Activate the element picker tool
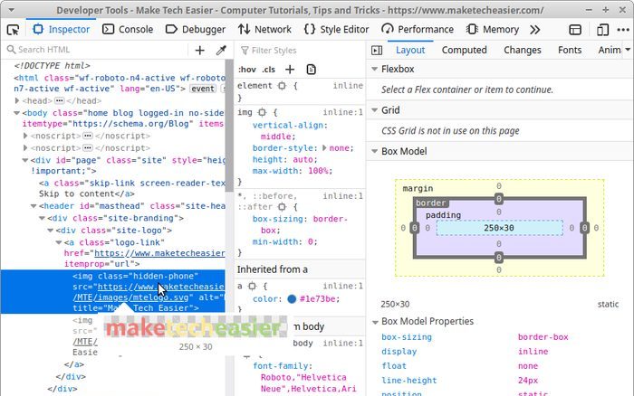The height and width of the screenshot is (396, 634). point(13,30)
